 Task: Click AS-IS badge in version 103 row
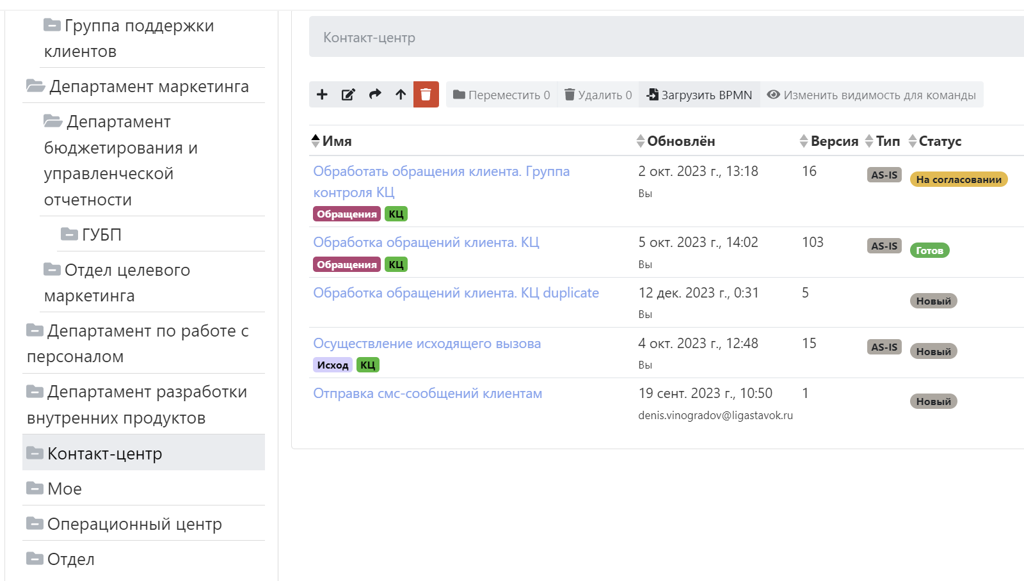(x=884, y=246)
